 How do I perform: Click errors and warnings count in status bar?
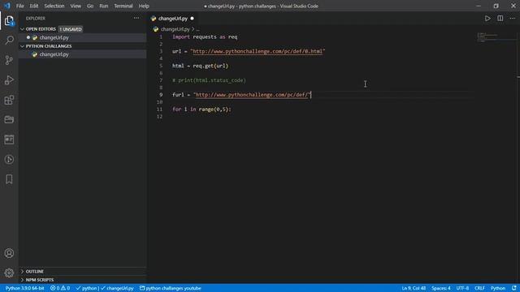tap(60, 289)
